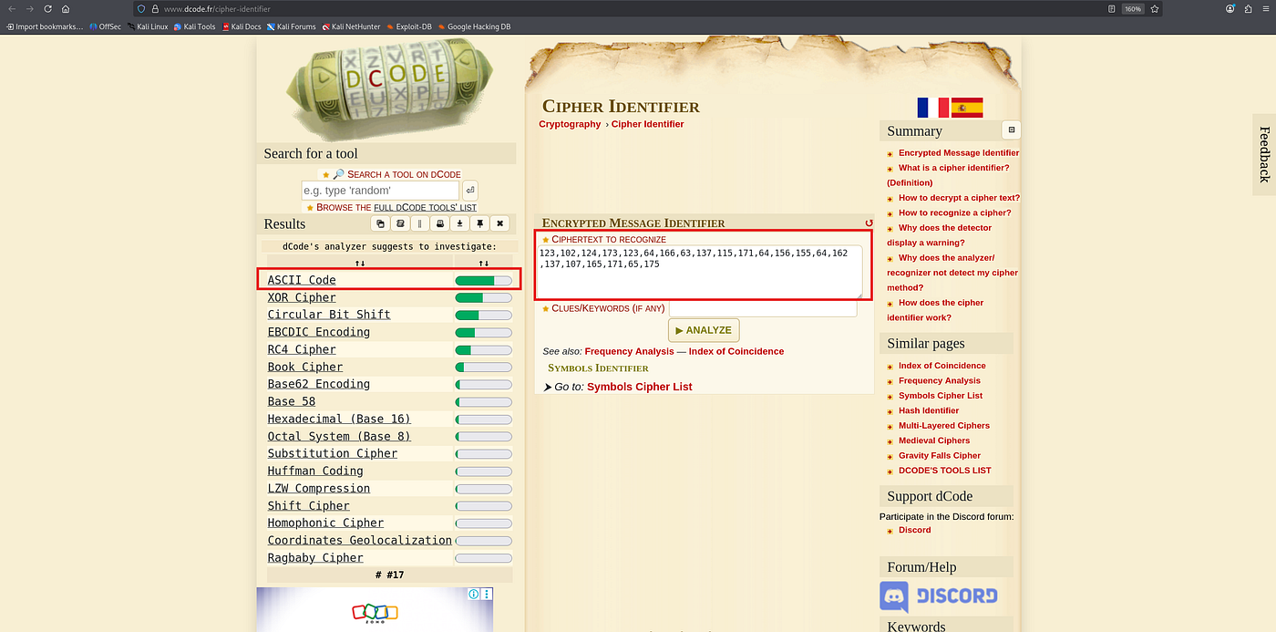
Task: Go to the browser Home page
Action: click(x=66, y=8)
